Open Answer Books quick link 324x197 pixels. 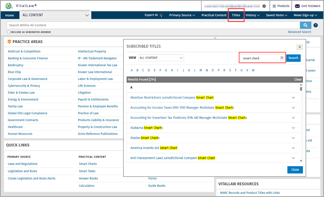click(88, 179)
